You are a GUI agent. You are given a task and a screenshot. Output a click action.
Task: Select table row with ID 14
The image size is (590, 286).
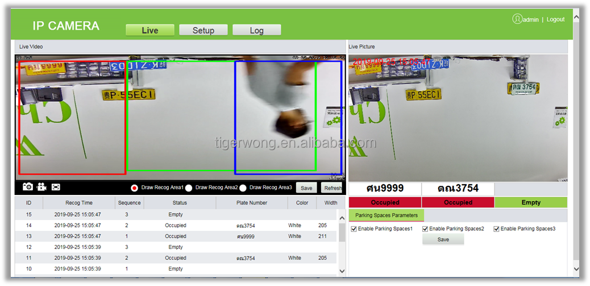[176, 225]
